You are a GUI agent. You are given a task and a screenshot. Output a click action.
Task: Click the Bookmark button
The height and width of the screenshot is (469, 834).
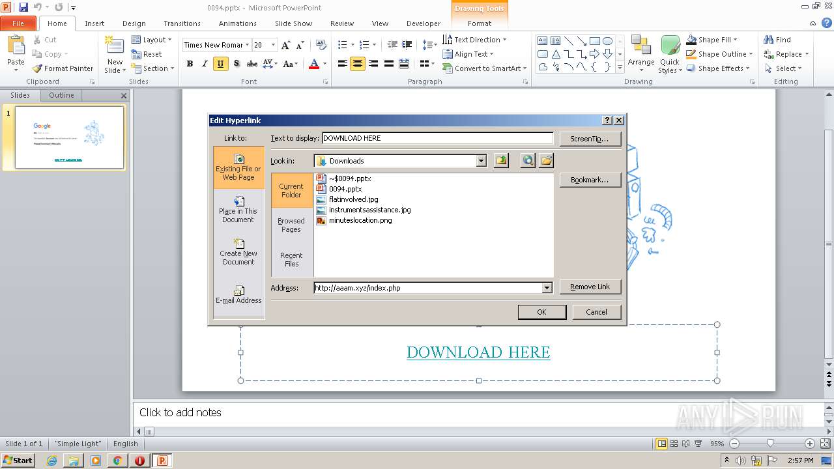(590, 180)
